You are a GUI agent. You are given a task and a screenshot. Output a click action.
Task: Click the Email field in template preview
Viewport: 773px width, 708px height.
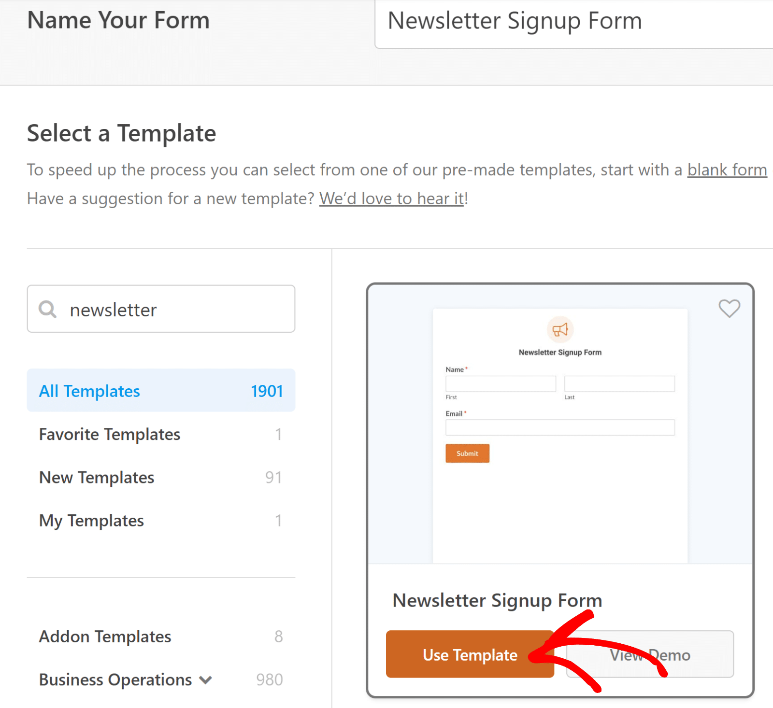(x=560, y=427)
